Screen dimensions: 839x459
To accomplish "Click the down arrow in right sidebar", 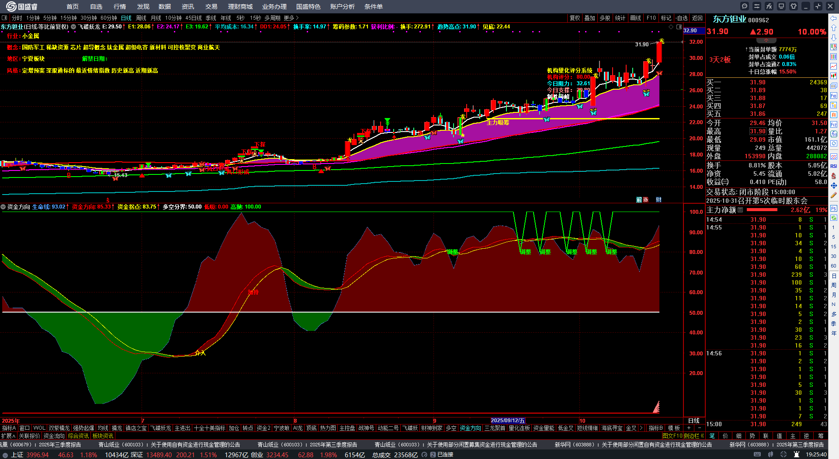I will (x=834, y=38).
